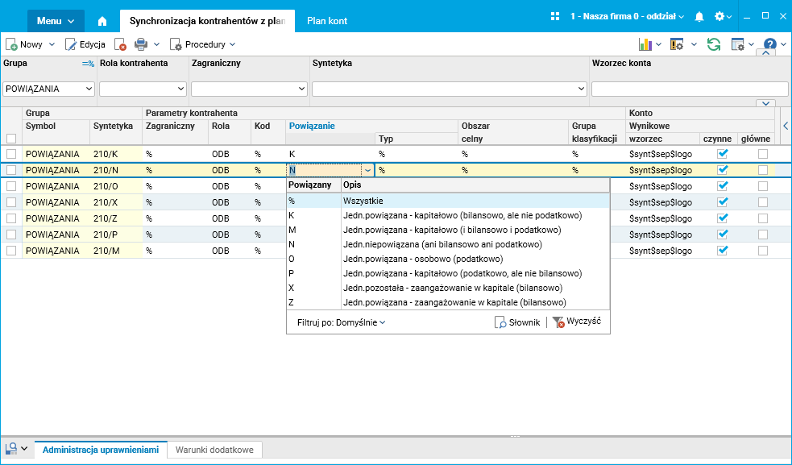The height and width of the screenshot is (465, 792).
Task: Expand the Filtruj po: Domyślnie dropdown
Action: pos(341,322)
